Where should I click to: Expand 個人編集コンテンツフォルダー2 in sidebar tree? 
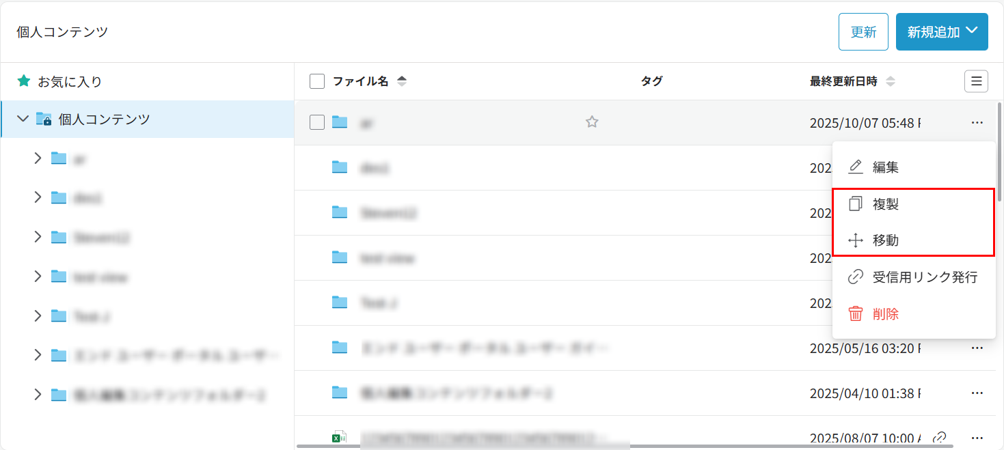pos(38,395)
